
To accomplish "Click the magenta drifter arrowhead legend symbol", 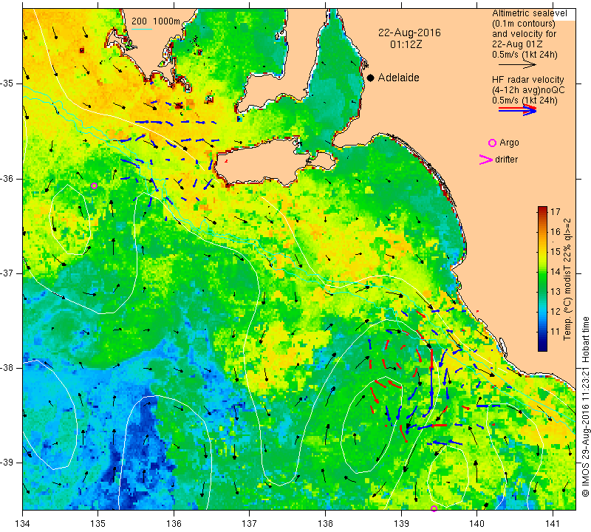I will click(x=486, y=160).
